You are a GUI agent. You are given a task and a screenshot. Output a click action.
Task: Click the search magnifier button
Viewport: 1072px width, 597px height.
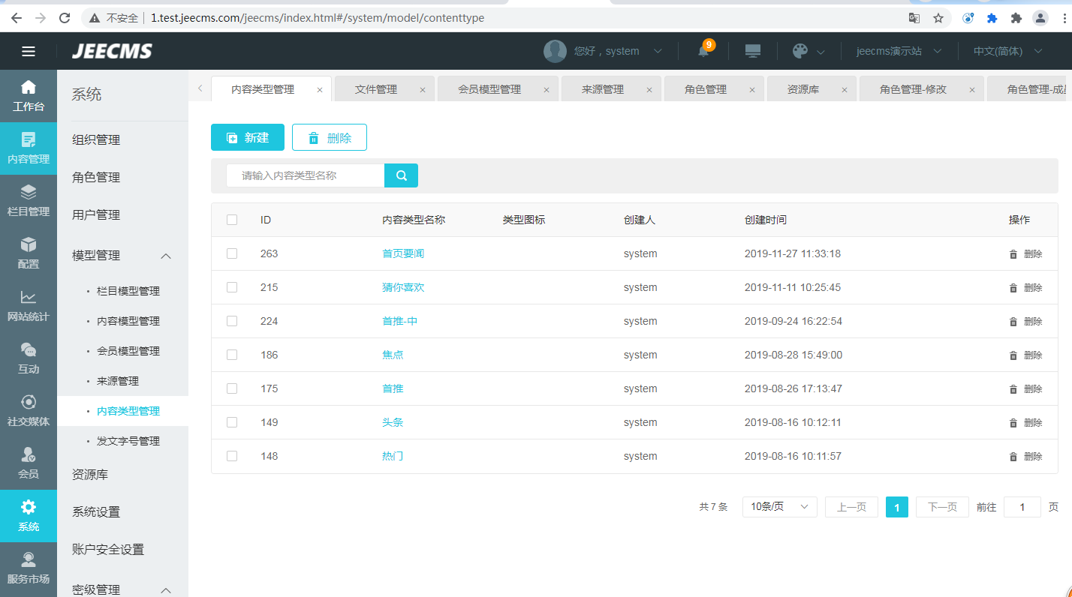[401, 175]
